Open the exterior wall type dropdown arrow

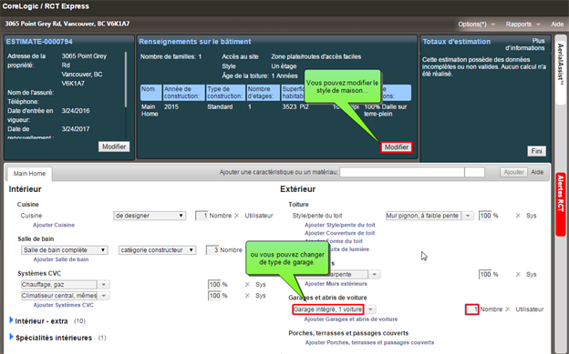pos(375,274)
